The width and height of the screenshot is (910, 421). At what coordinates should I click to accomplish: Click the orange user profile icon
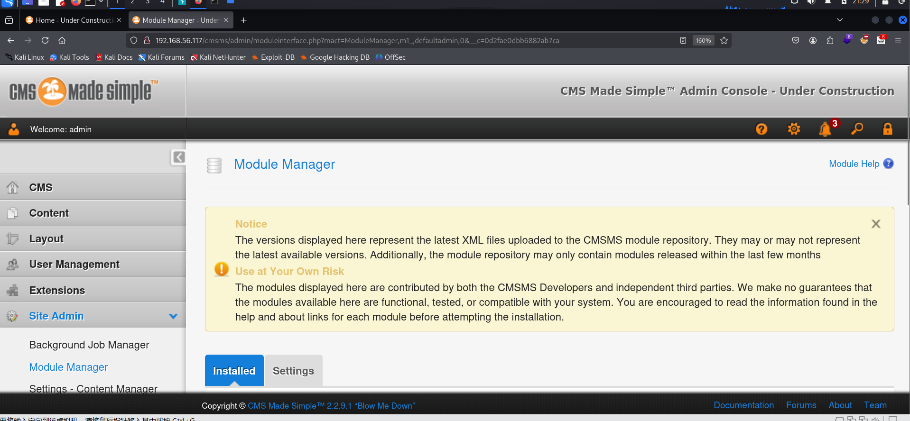tap(14, 129)
